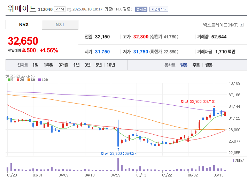Select the 주봉 weekly candle chart
Viewport: 247px width, 181px height.
coord(196,65)
